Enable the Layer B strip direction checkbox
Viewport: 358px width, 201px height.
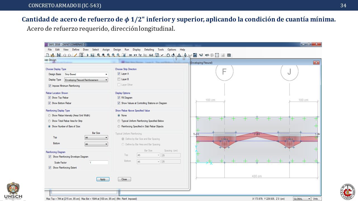[x=119, y=79]
